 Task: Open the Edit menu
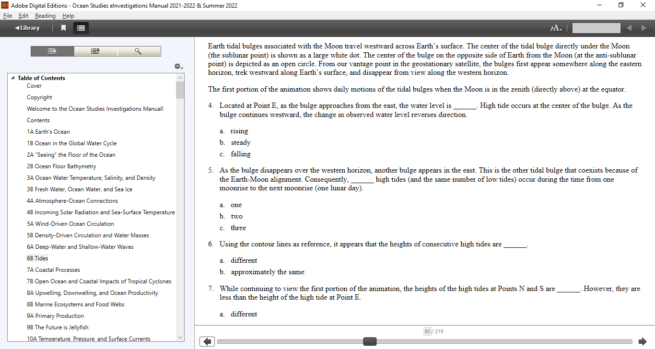(23, 16)
